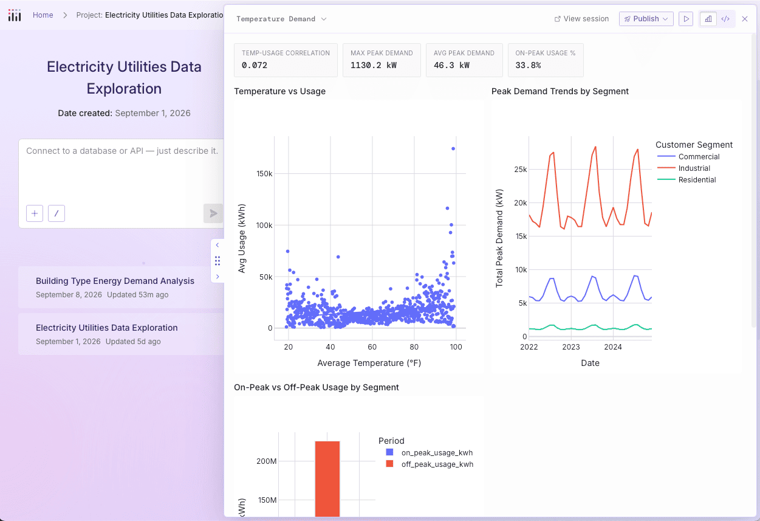This screenshot has width=760, height=521.
Task: Click the project heading Electricity Utilities Data Exploration
Action: (x=124, y=78)
